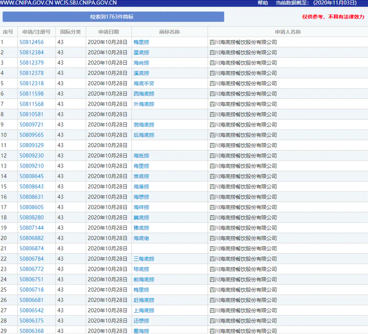Open application number 50808605
368x334 pixels.
click(x=32, y=207)
